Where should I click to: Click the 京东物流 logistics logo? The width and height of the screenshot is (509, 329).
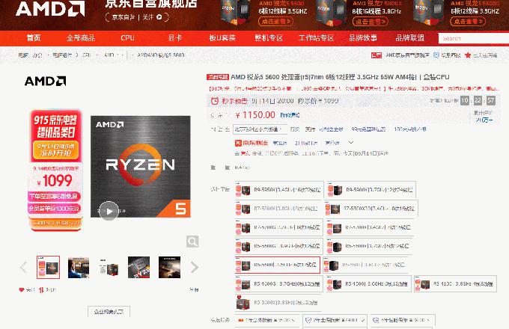(x=252, y=143)
